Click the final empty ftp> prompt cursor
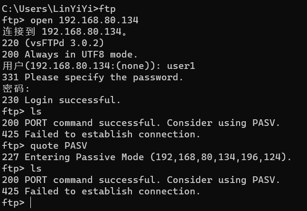The height and width of the screenshot is (211, 307). [x=30, y=203]
